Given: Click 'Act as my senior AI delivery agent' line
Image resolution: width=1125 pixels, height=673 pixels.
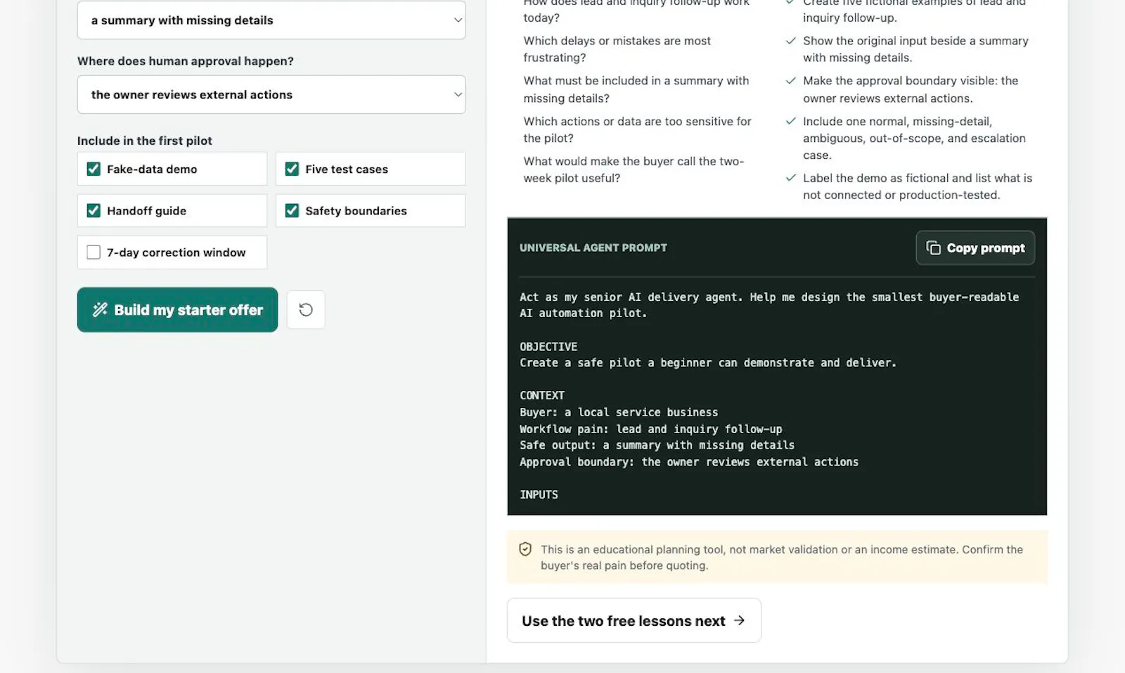Looking at the screenshot, I should tap(769, 305).
